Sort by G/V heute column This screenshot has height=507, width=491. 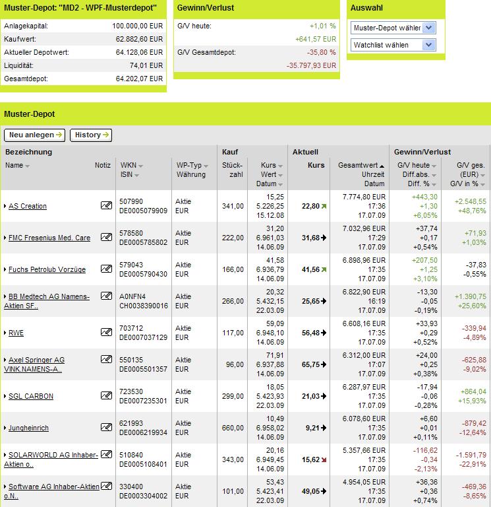(434, 166)
